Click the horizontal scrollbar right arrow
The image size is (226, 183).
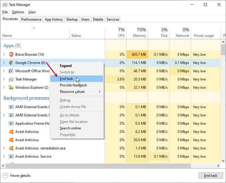click(x=218, y=166)
